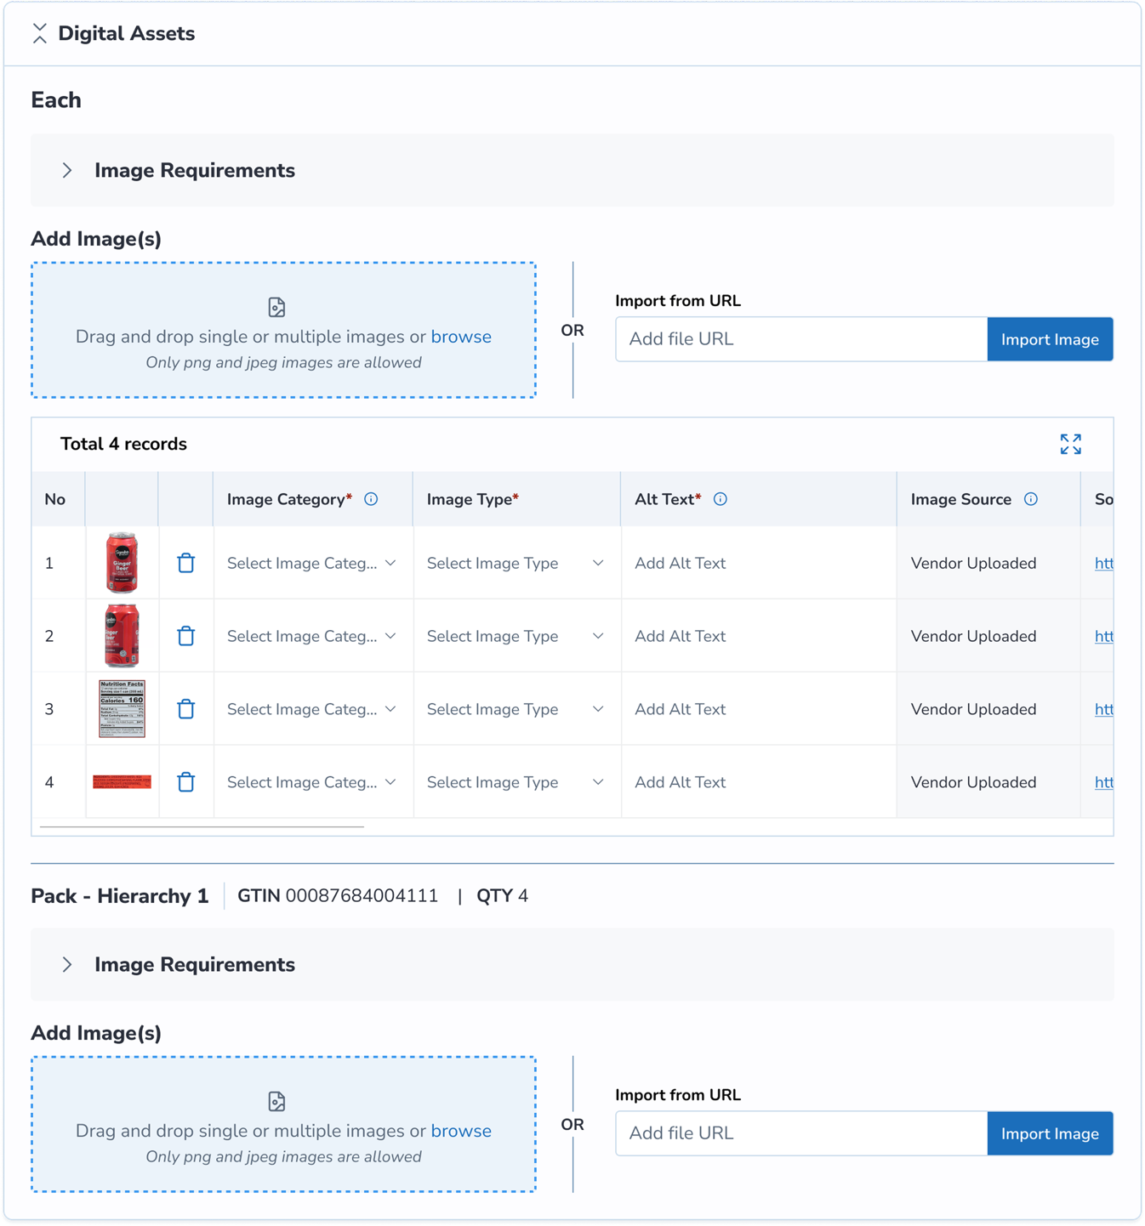Open ginger beer can front thumbnail in row 1
Screen dimensions: 1145x1226
point(122,563)
